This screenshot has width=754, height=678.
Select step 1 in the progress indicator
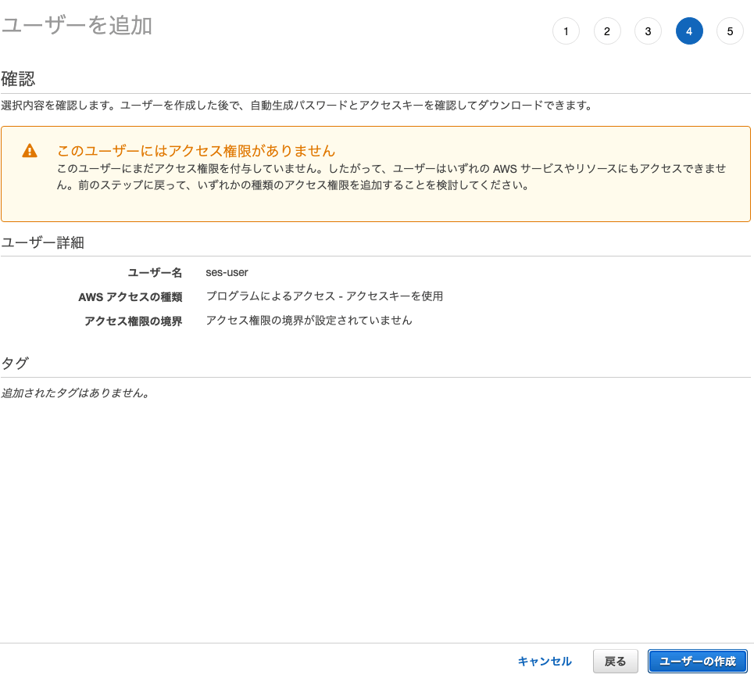566,31
